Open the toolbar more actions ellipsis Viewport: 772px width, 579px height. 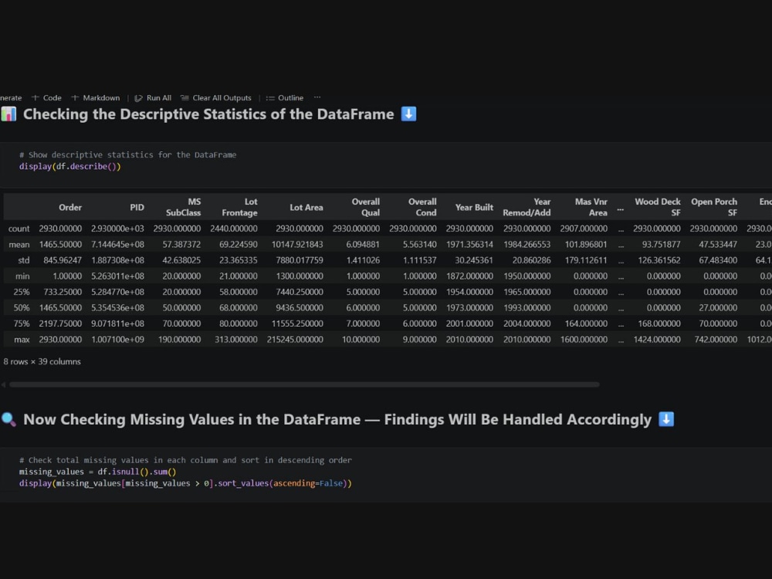[317, 97]
